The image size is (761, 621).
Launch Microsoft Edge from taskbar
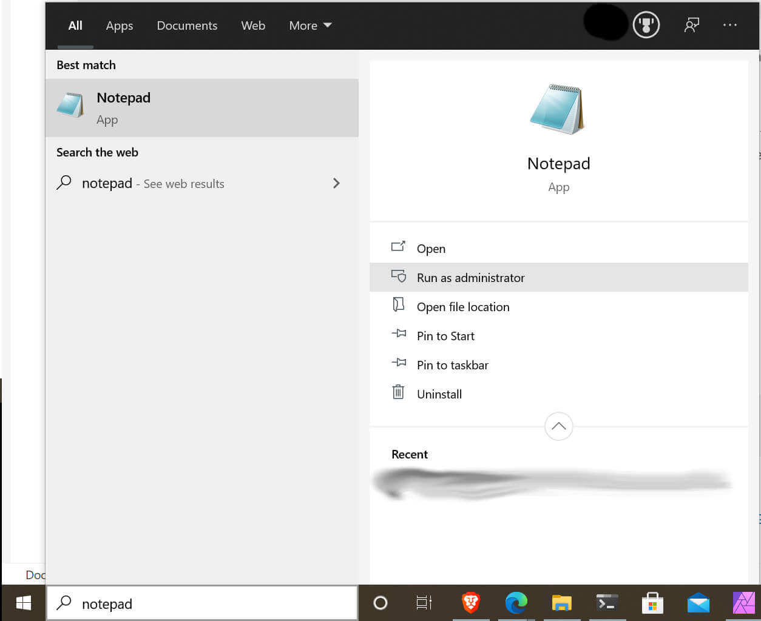click(x=516, y=603)
